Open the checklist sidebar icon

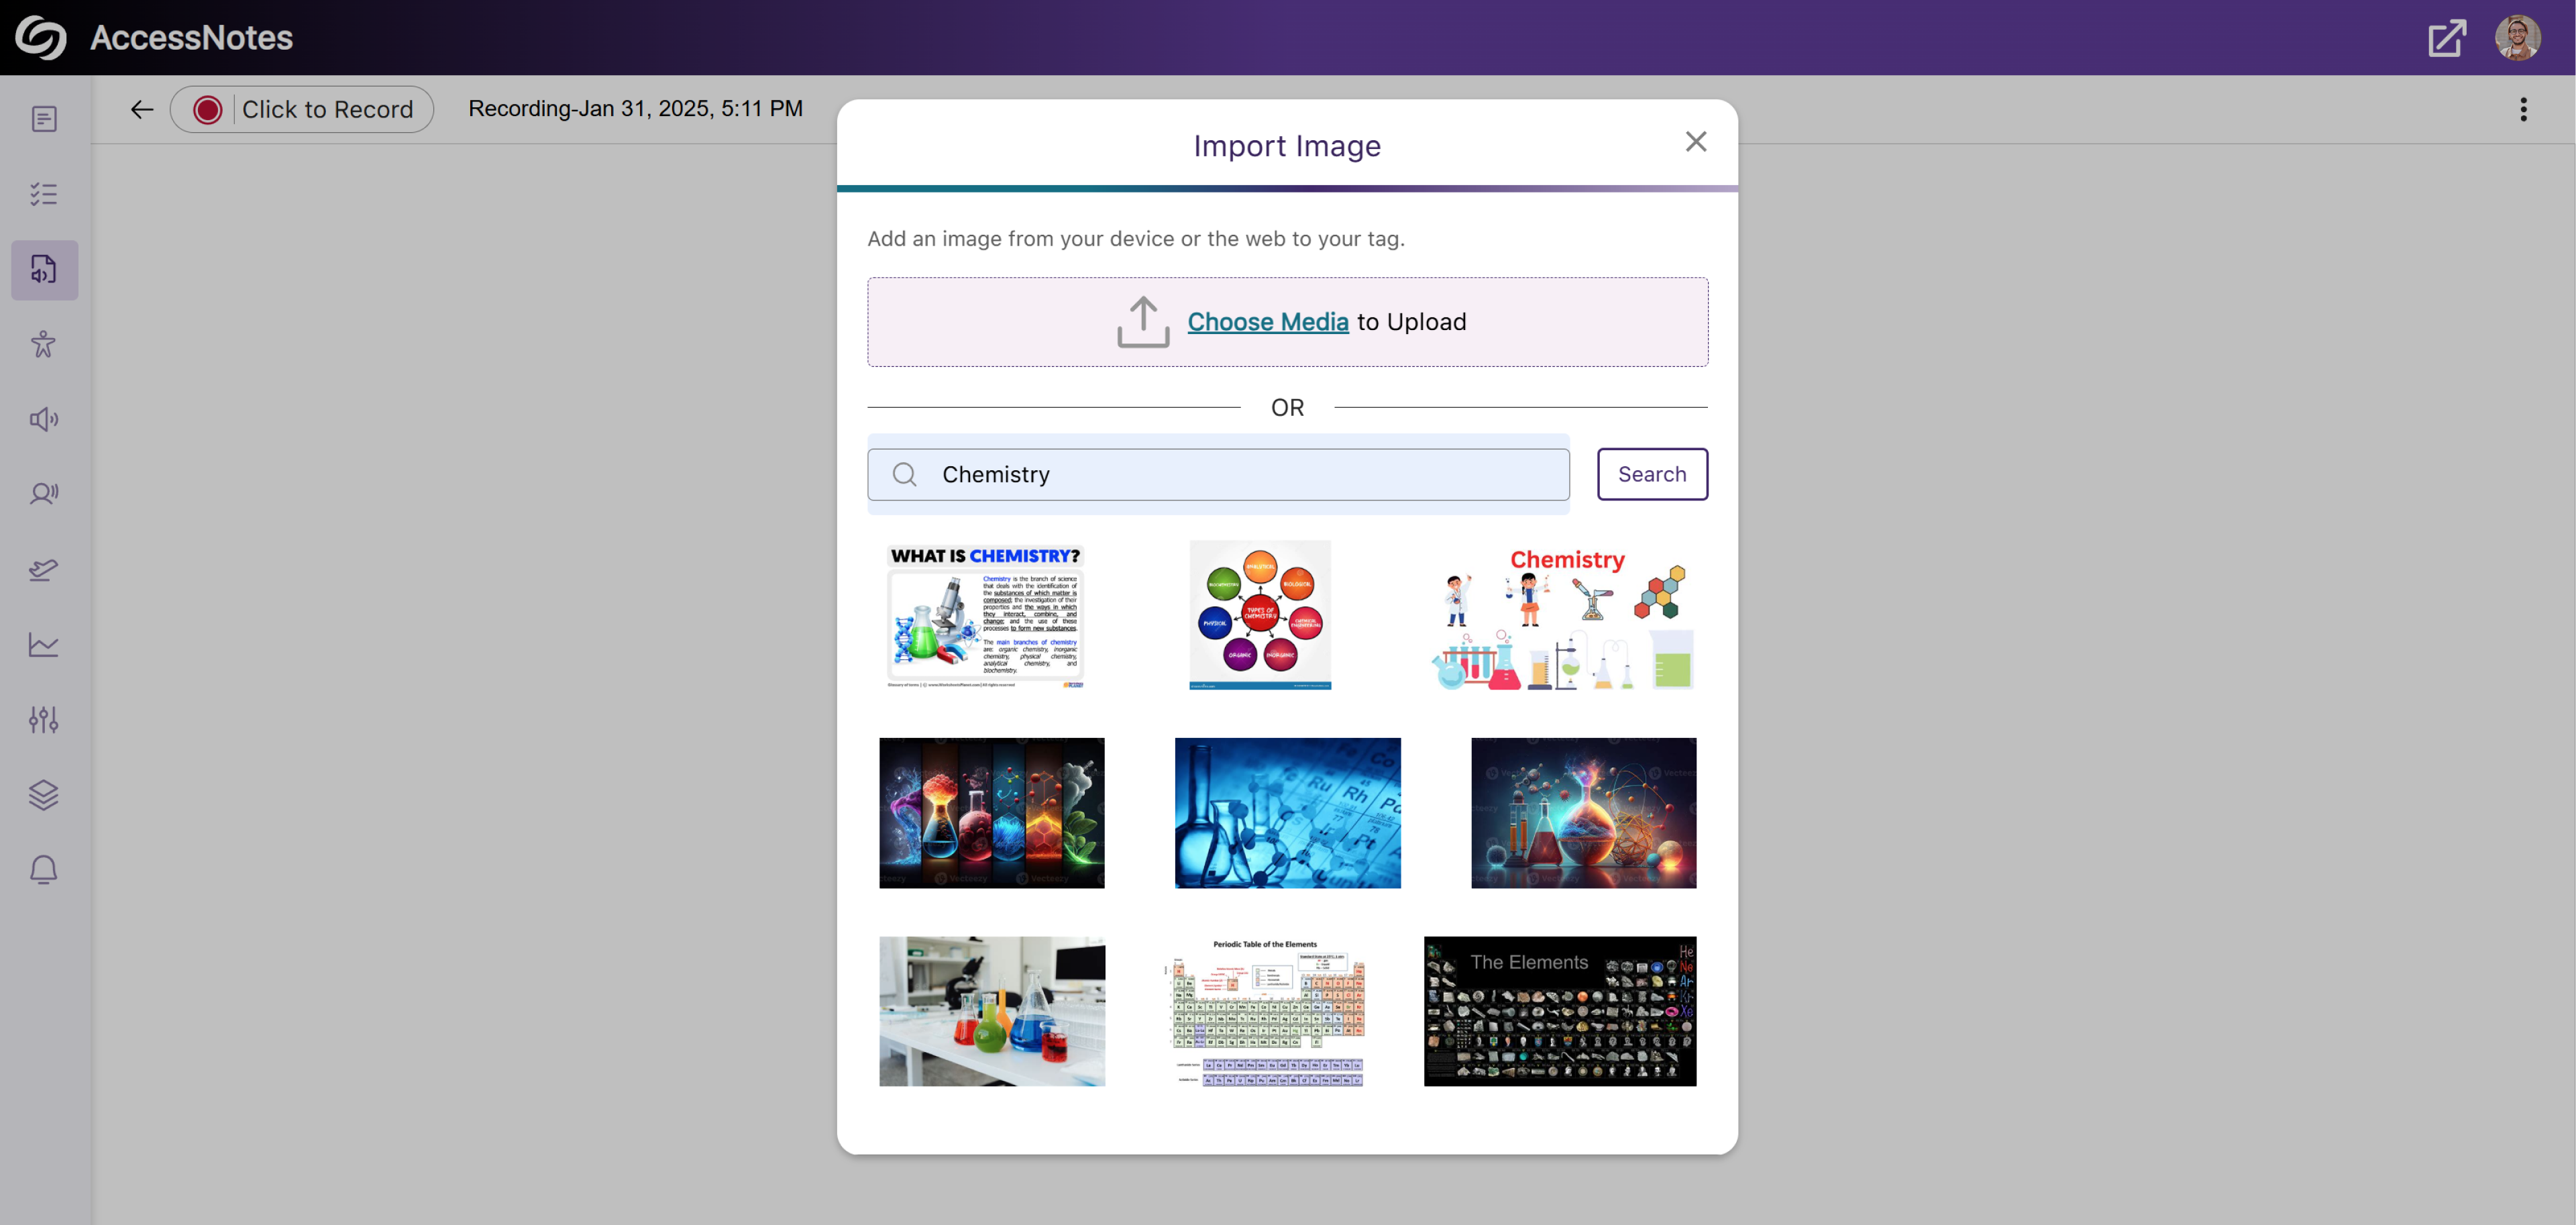[x=44, y=194]
